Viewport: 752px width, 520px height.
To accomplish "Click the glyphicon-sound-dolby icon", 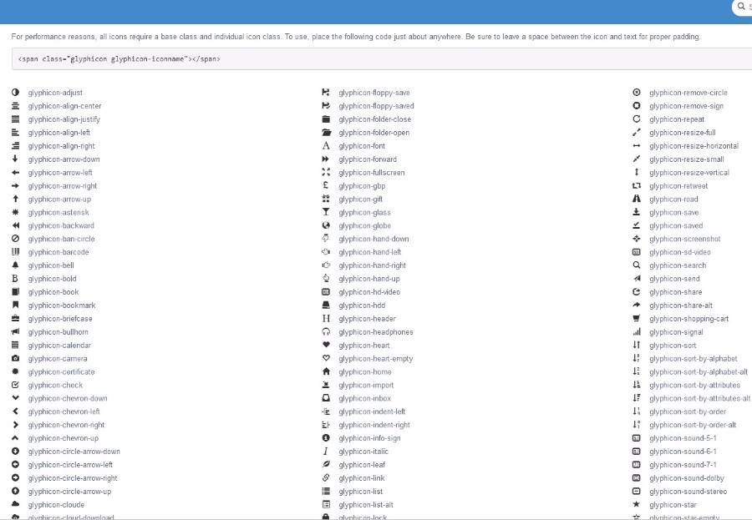I will pos(637,477).
